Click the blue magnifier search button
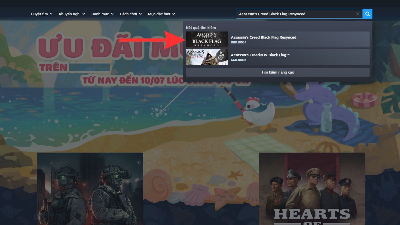This screenshot has height=225, width=400. (367, 14)
